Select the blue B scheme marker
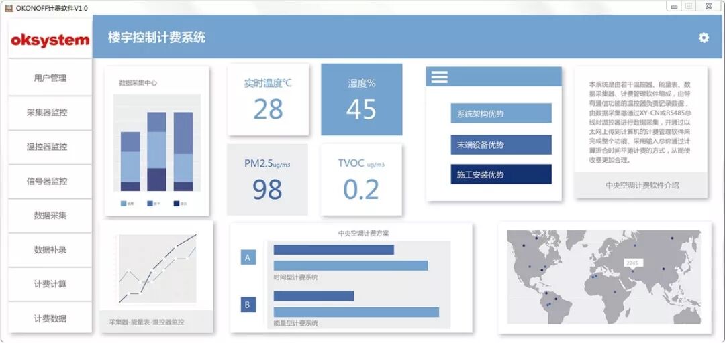 pyautogui.click(x=248, y=305)
